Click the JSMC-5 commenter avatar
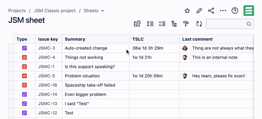 (x=185, y=76)
